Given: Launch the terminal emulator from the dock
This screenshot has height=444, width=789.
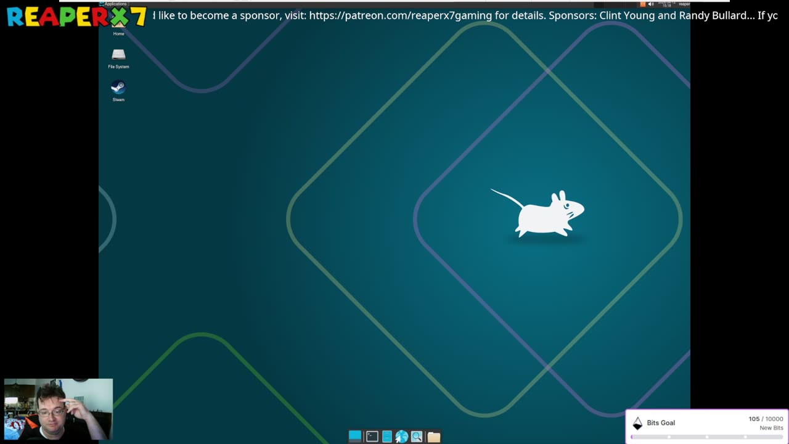Looking at the screenshot, I should pyautogui.click(x=372, y=437).
